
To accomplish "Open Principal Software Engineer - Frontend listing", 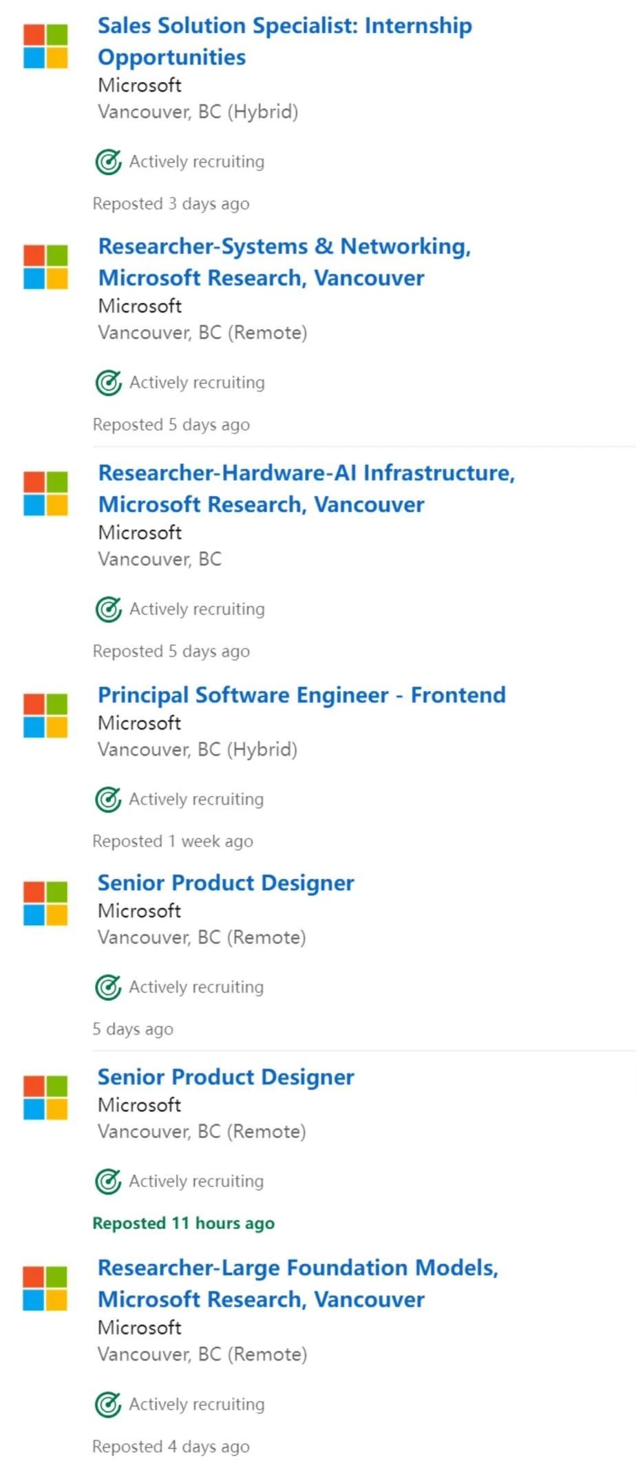I will (301, 694).
